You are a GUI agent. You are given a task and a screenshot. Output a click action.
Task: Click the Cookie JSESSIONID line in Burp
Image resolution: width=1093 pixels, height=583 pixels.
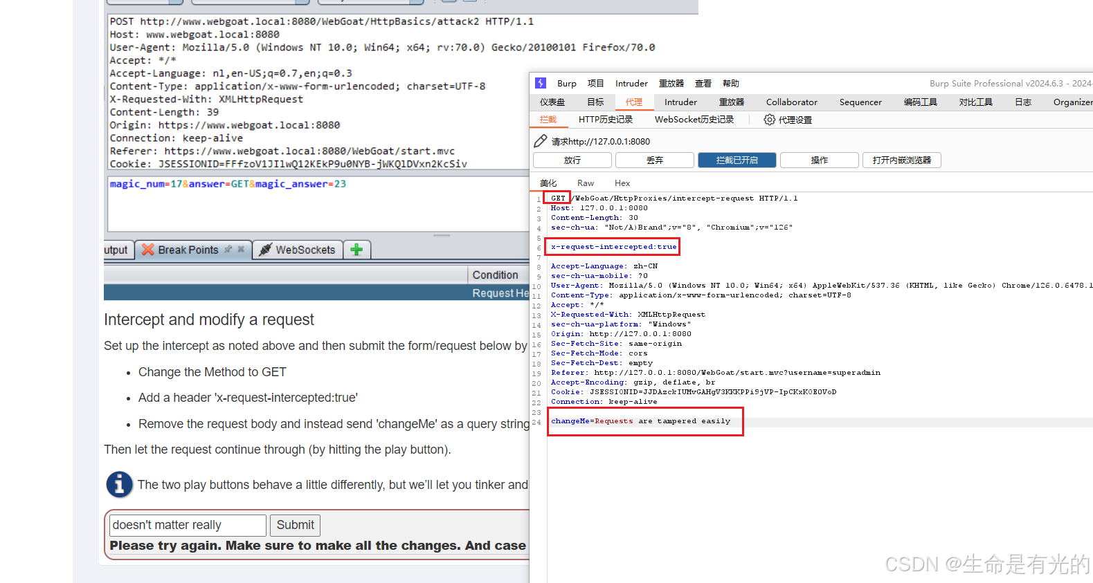694,391
